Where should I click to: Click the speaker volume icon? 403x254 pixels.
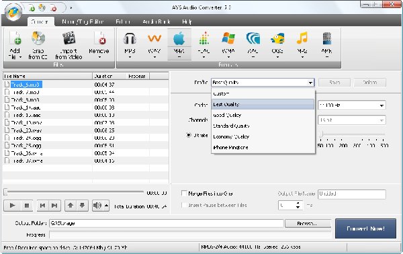(97, 206)
